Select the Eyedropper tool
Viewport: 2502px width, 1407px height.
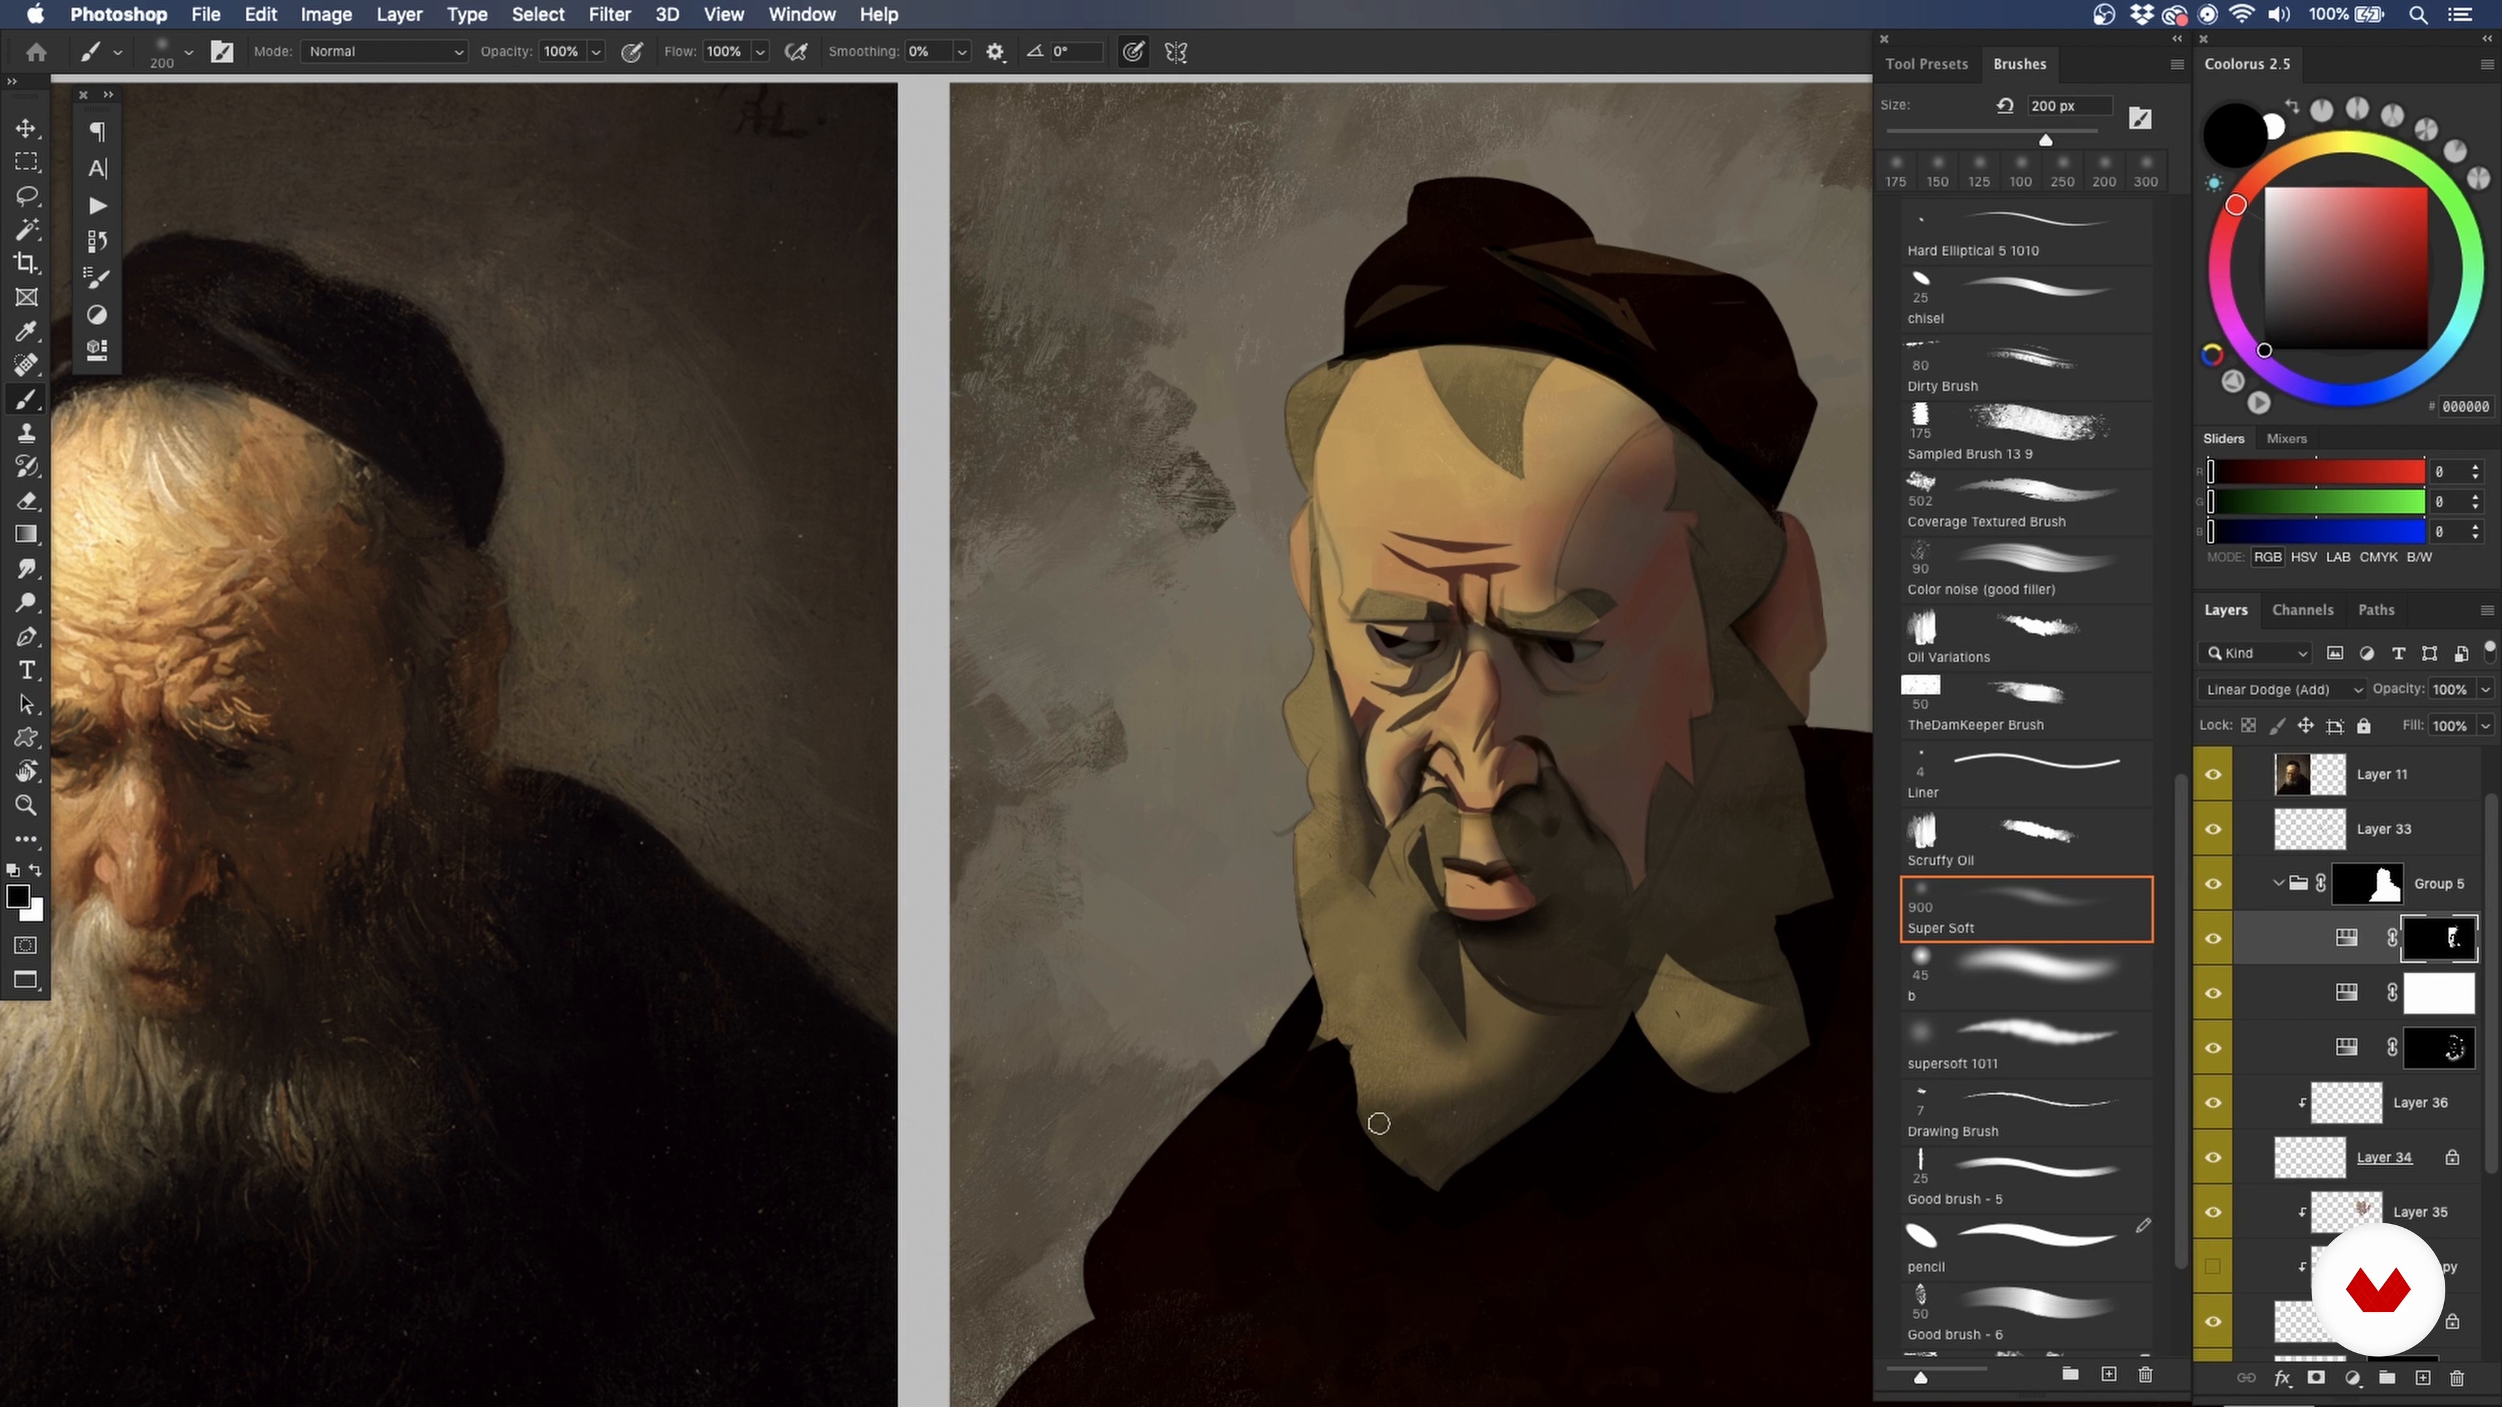26,331
